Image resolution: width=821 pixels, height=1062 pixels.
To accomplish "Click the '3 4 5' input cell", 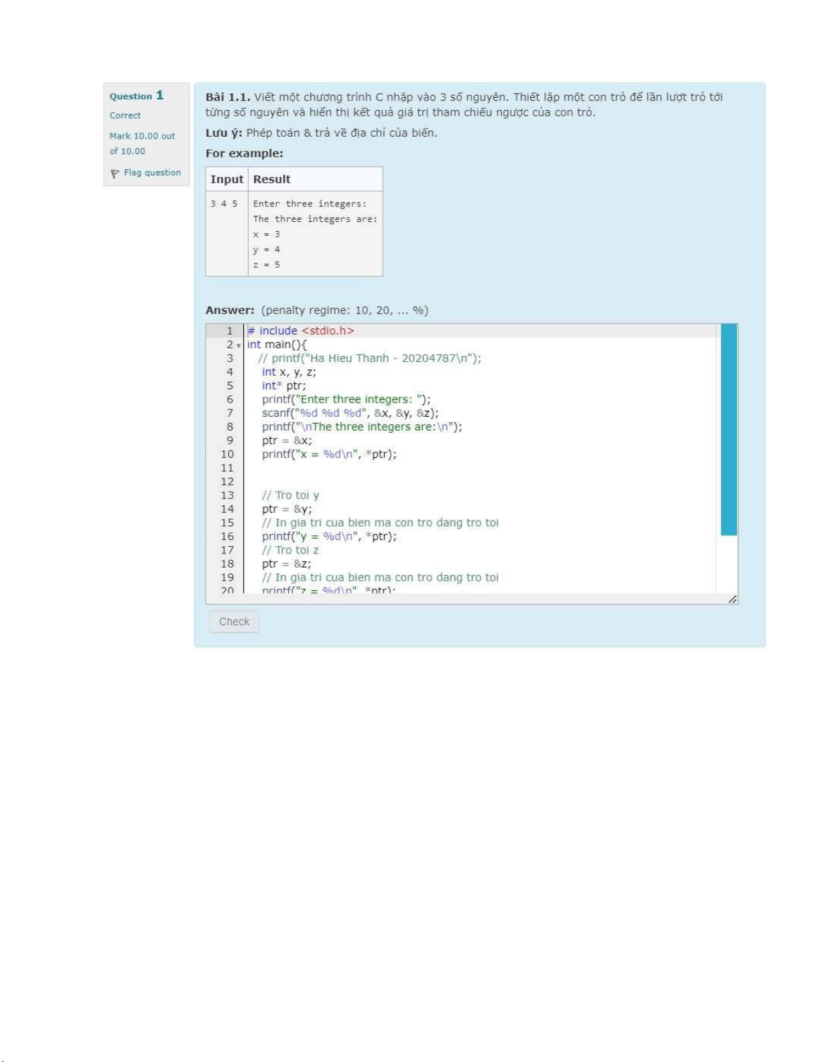I will (x=224, y=204).
